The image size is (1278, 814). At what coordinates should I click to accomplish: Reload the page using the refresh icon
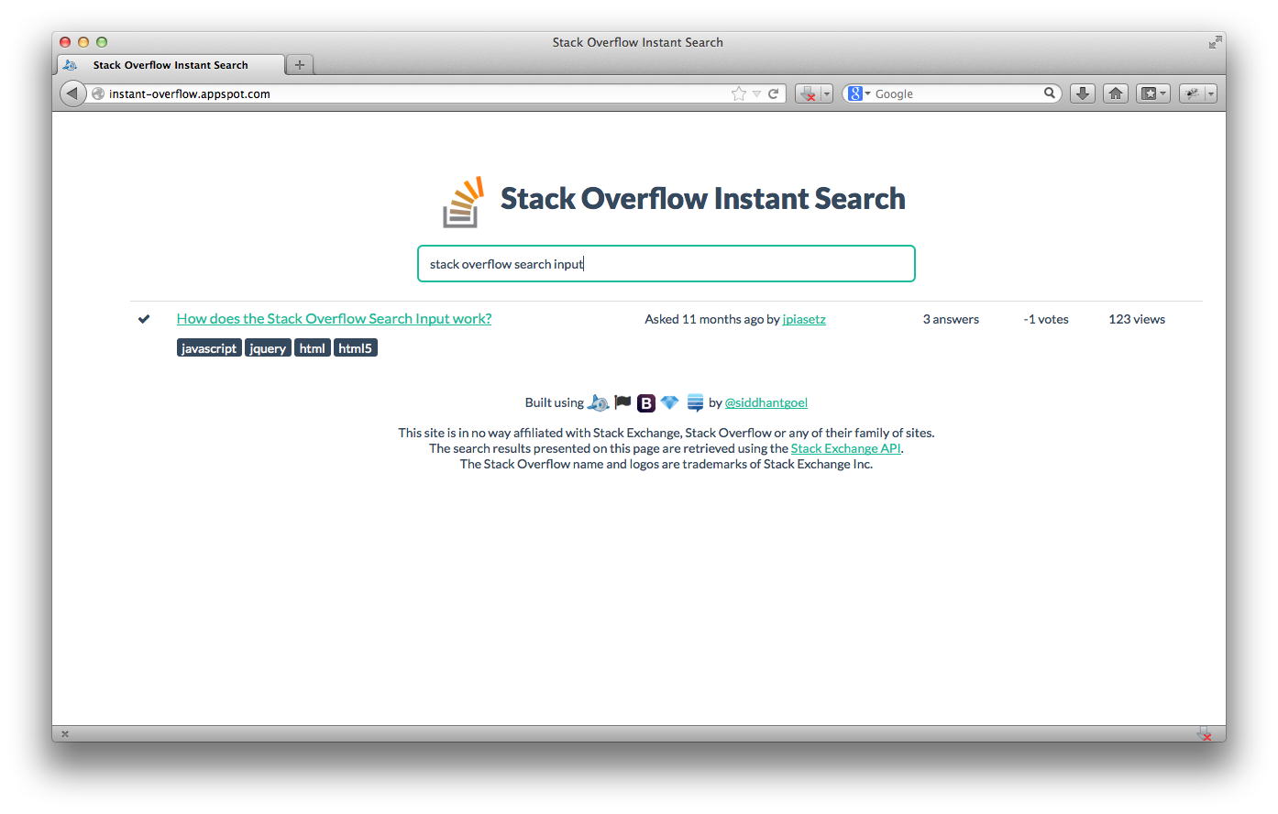point(774,93)
